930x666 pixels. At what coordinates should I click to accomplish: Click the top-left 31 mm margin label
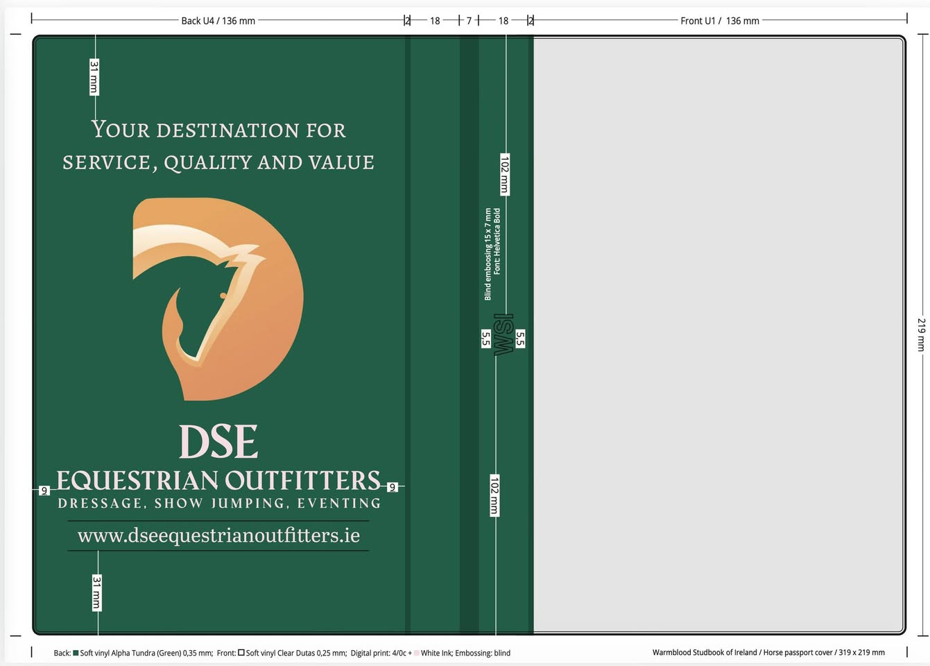pos(94,76)
